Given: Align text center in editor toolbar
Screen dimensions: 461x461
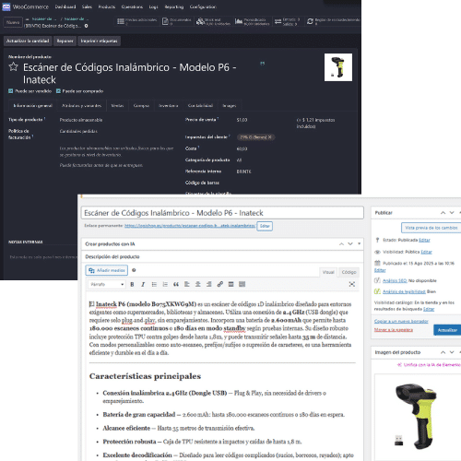Looking at the screenshot, I should 198,284.
